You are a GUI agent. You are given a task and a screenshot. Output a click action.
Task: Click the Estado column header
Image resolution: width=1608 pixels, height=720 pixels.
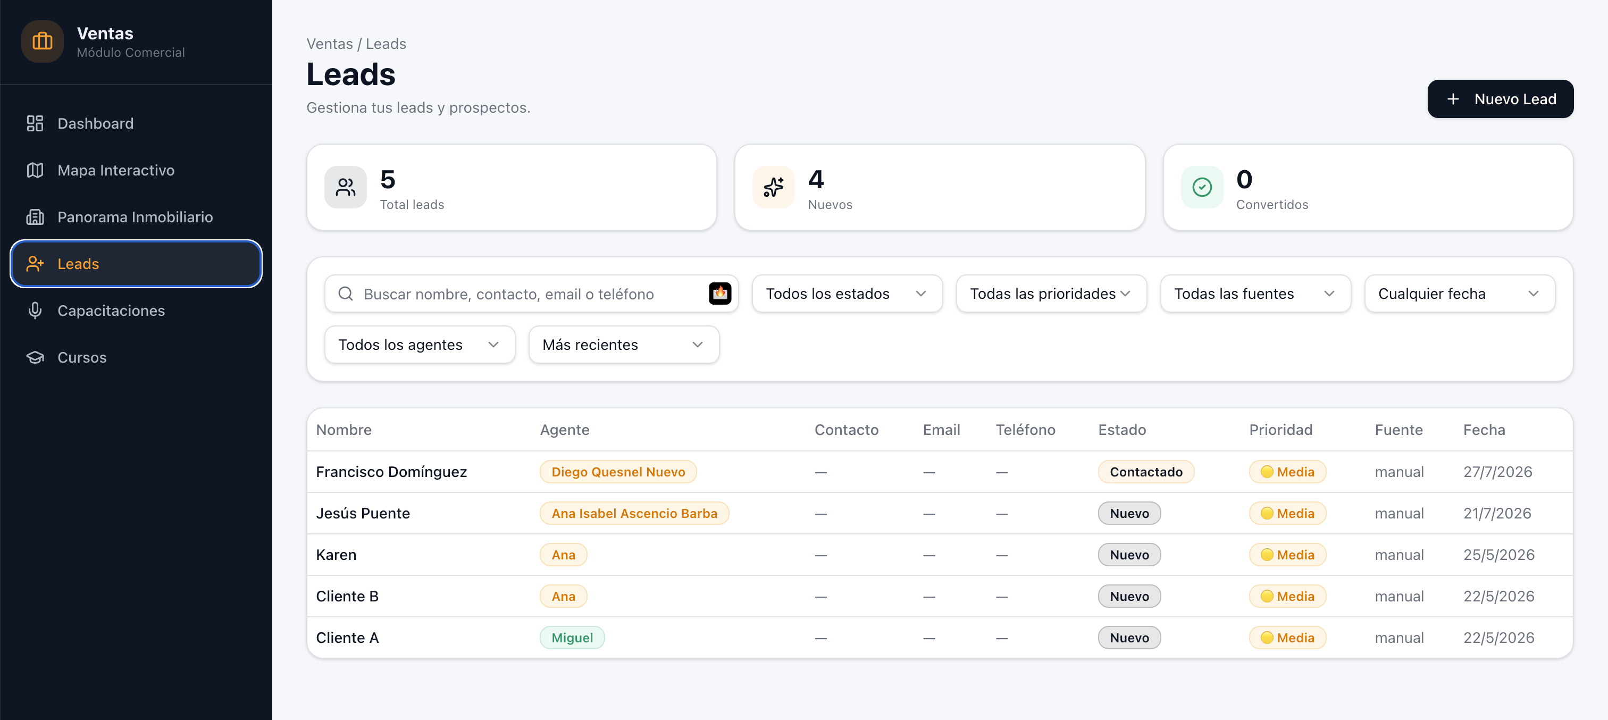[x=1122, y=430]
